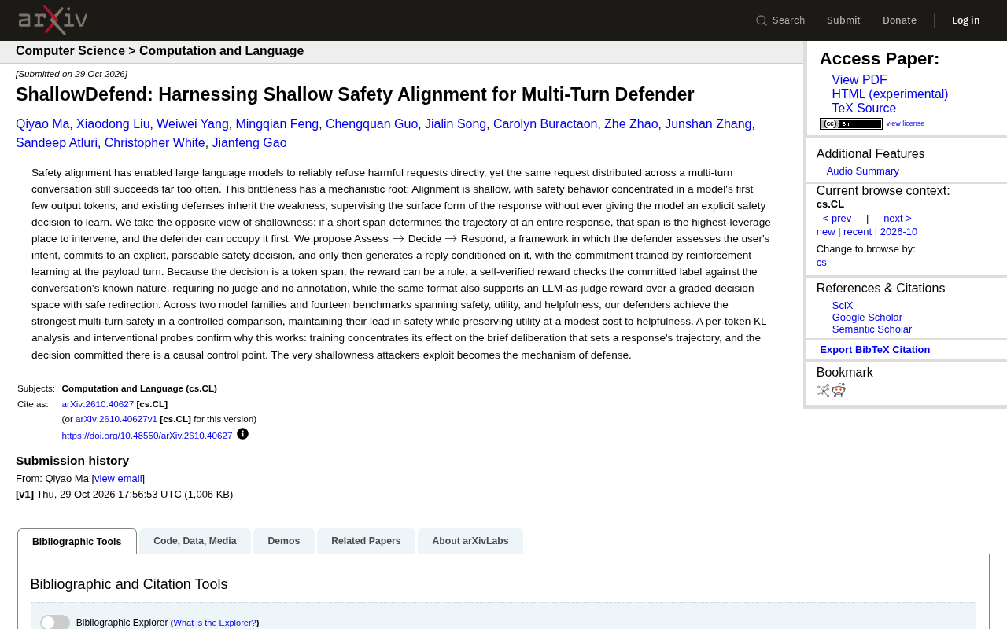Open the Code, Data, Media tab
The width and height of the screenshot is (1007, 629).
tap(195, 541)
